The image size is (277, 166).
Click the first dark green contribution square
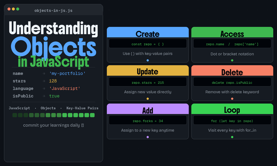click(x=15, y=115)
